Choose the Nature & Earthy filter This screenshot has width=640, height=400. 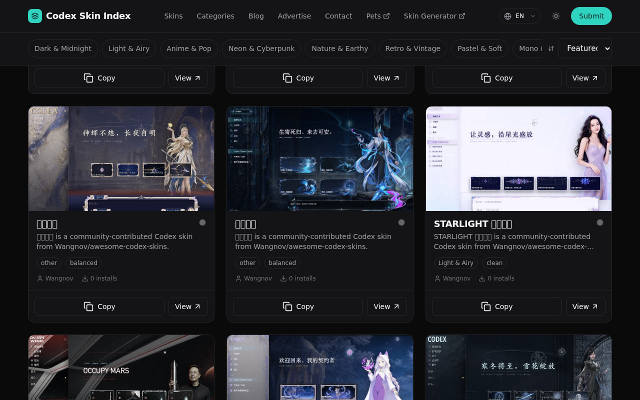tap(340, 48)
